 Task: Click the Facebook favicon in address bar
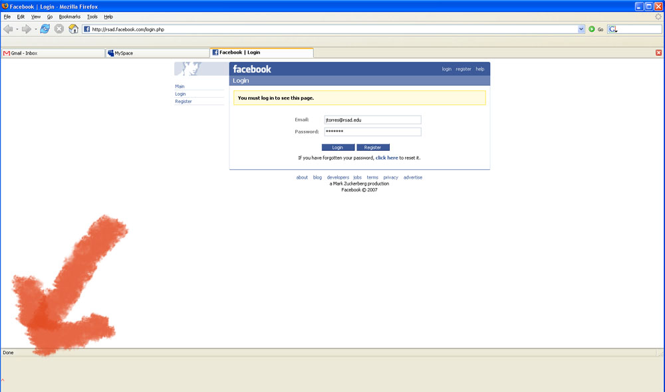[87, 29]
